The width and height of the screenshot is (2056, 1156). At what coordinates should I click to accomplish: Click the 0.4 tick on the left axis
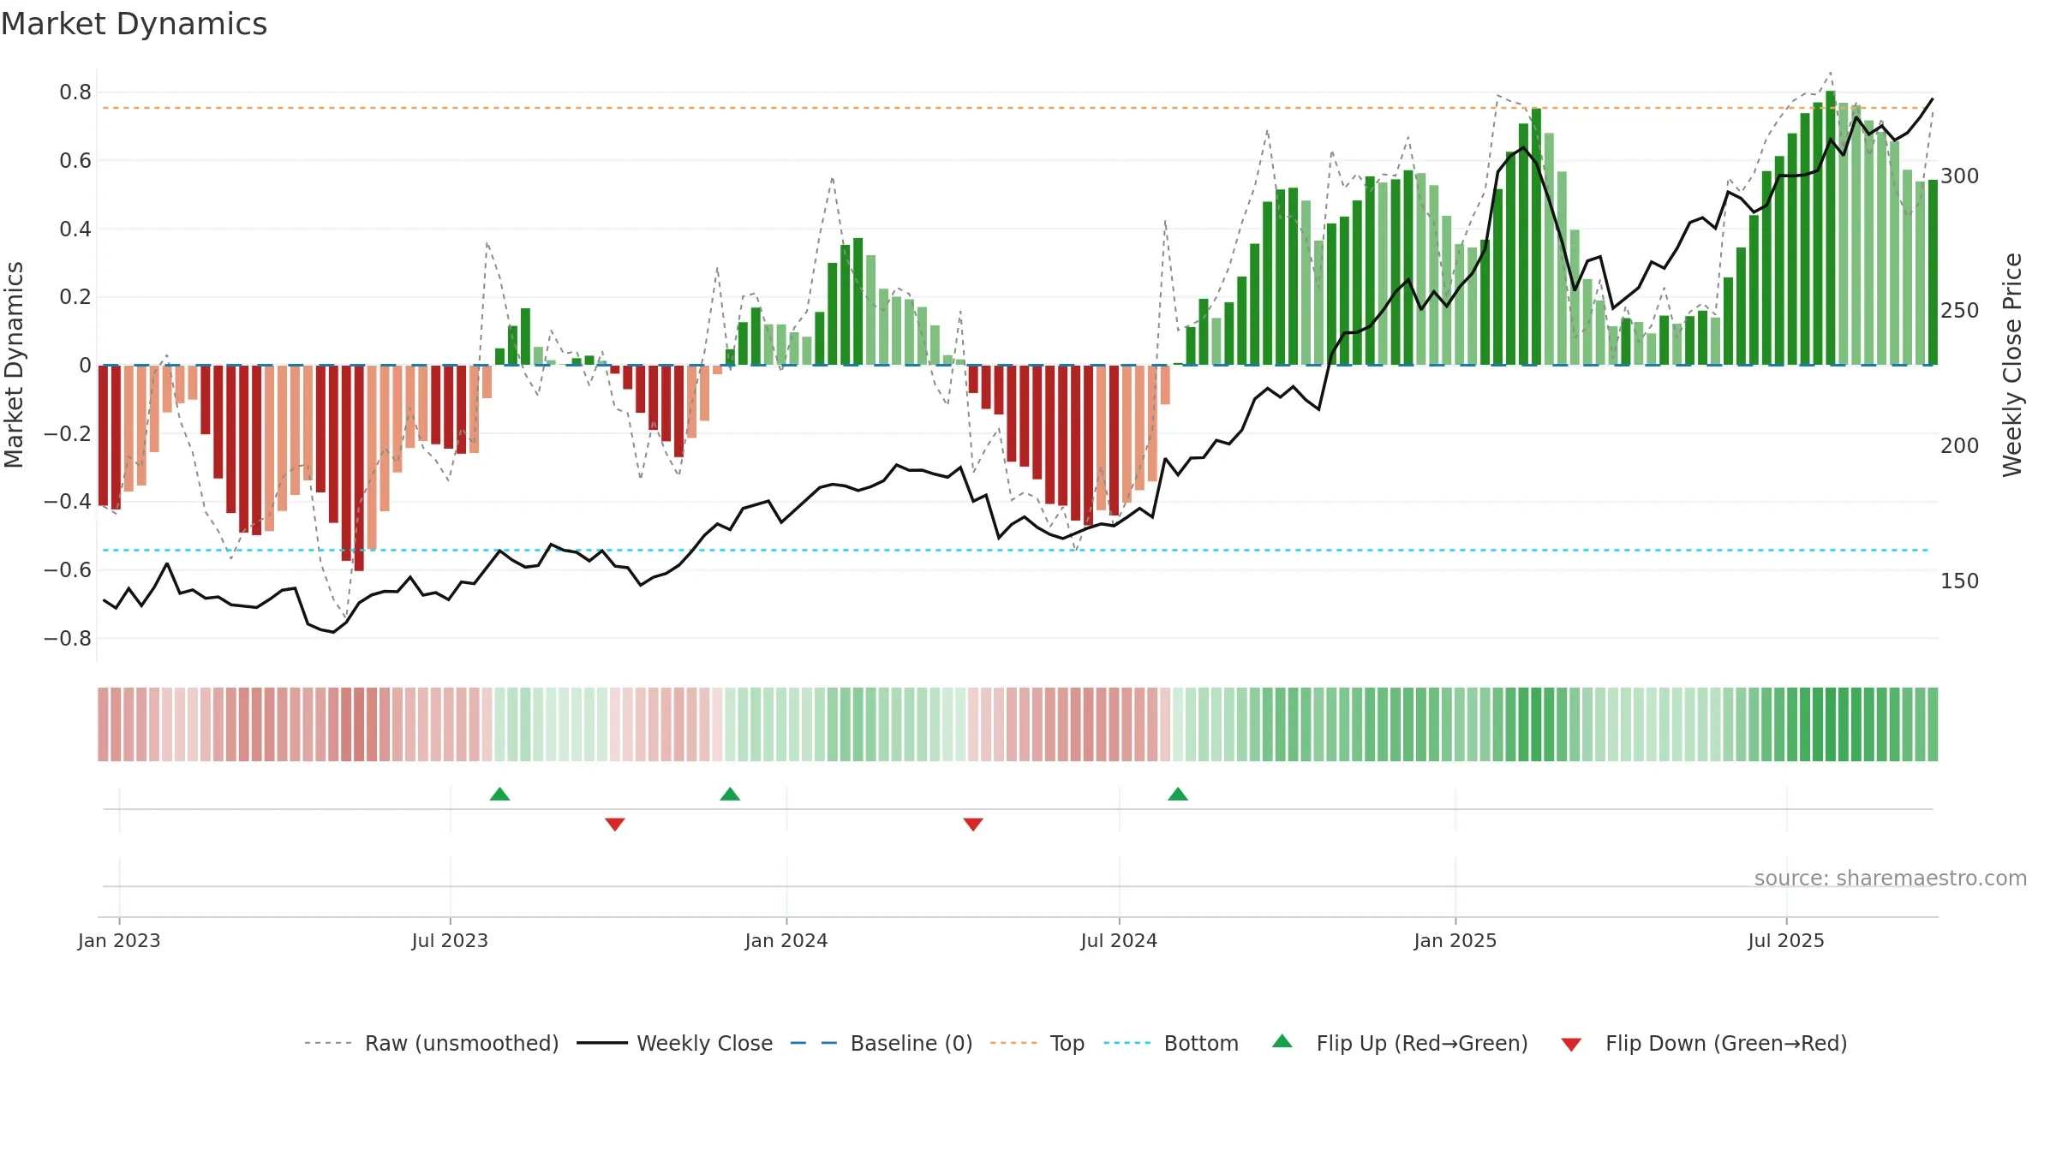tap(75, 229)
